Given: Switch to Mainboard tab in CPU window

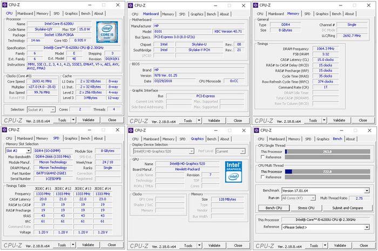Looking at the screenshot, I should point(25,13).
